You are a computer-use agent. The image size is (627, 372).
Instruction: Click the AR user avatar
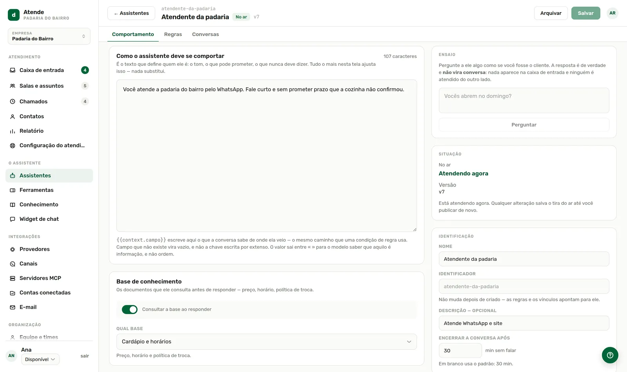(612, 13)
